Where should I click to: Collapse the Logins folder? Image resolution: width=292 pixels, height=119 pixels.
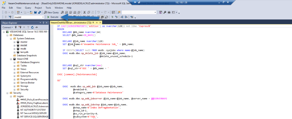(11, 96)
